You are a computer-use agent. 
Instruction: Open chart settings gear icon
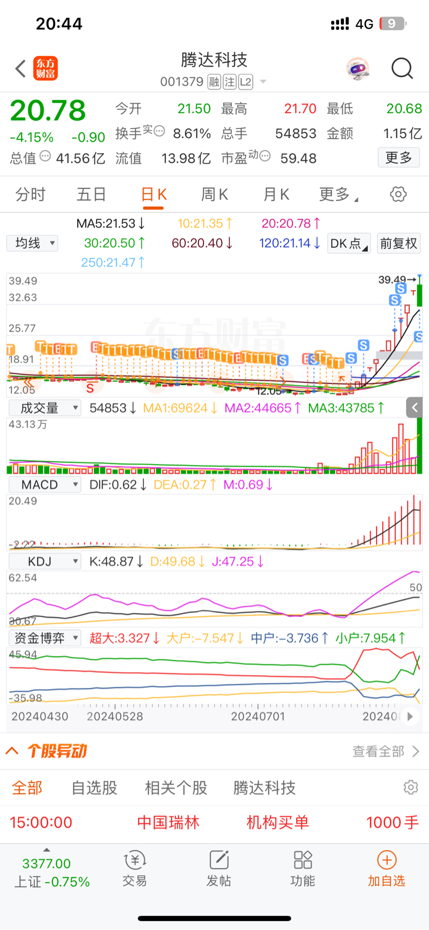click(398, 195)
